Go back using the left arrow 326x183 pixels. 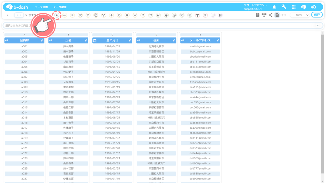click(x=8, y=15)
